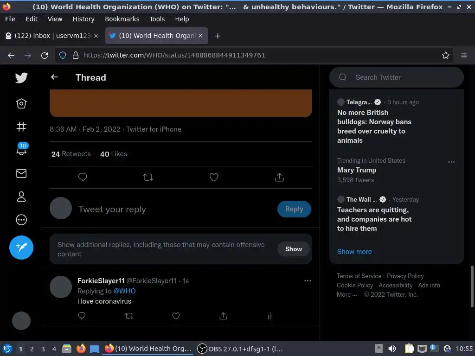This screenshot has height=356, width=475.
Task: Click the blue compose Tweet button
Action: pos(21,248)
